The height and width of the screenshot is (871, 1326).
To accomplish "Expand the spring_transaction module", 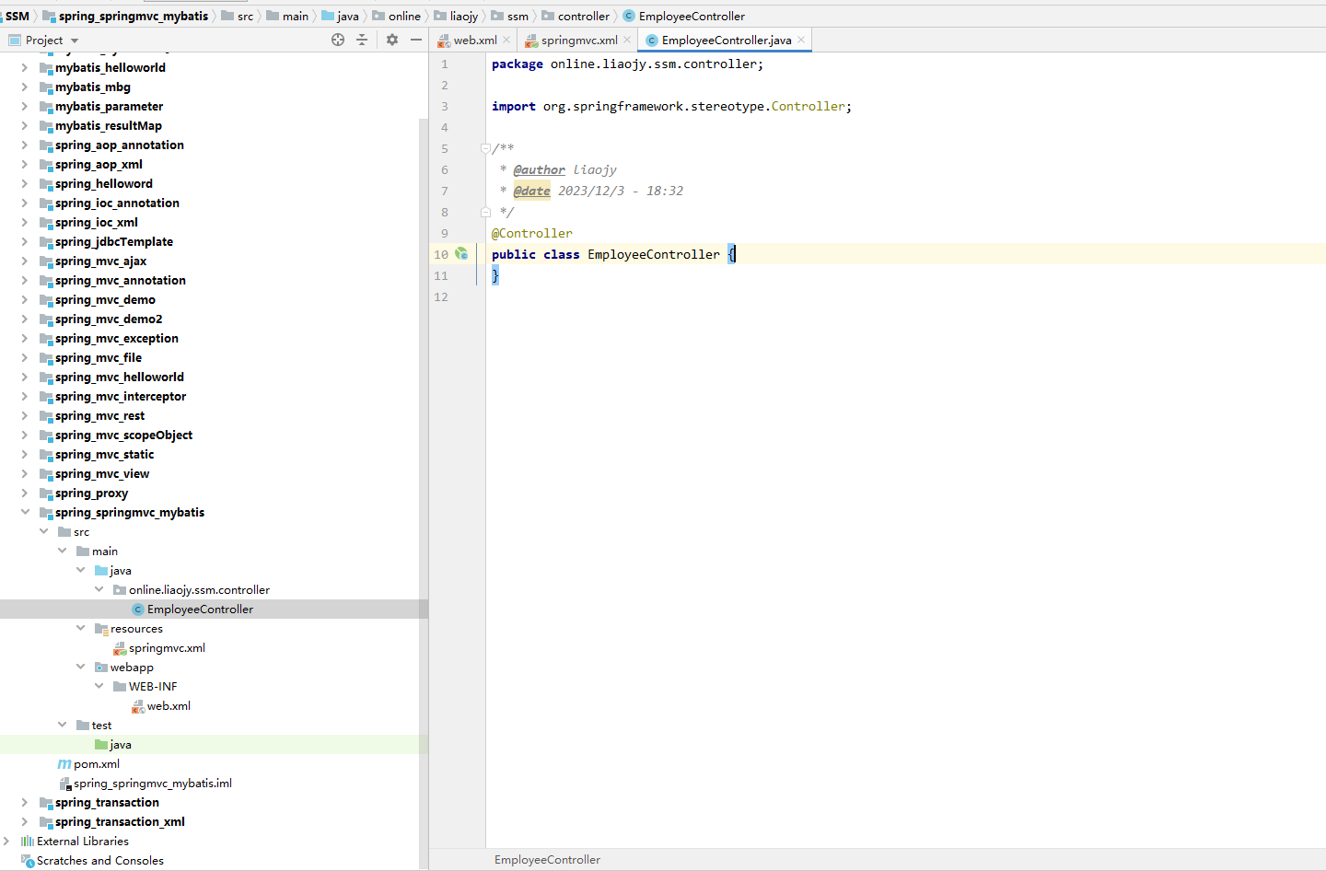I will (x=25, y=802).
